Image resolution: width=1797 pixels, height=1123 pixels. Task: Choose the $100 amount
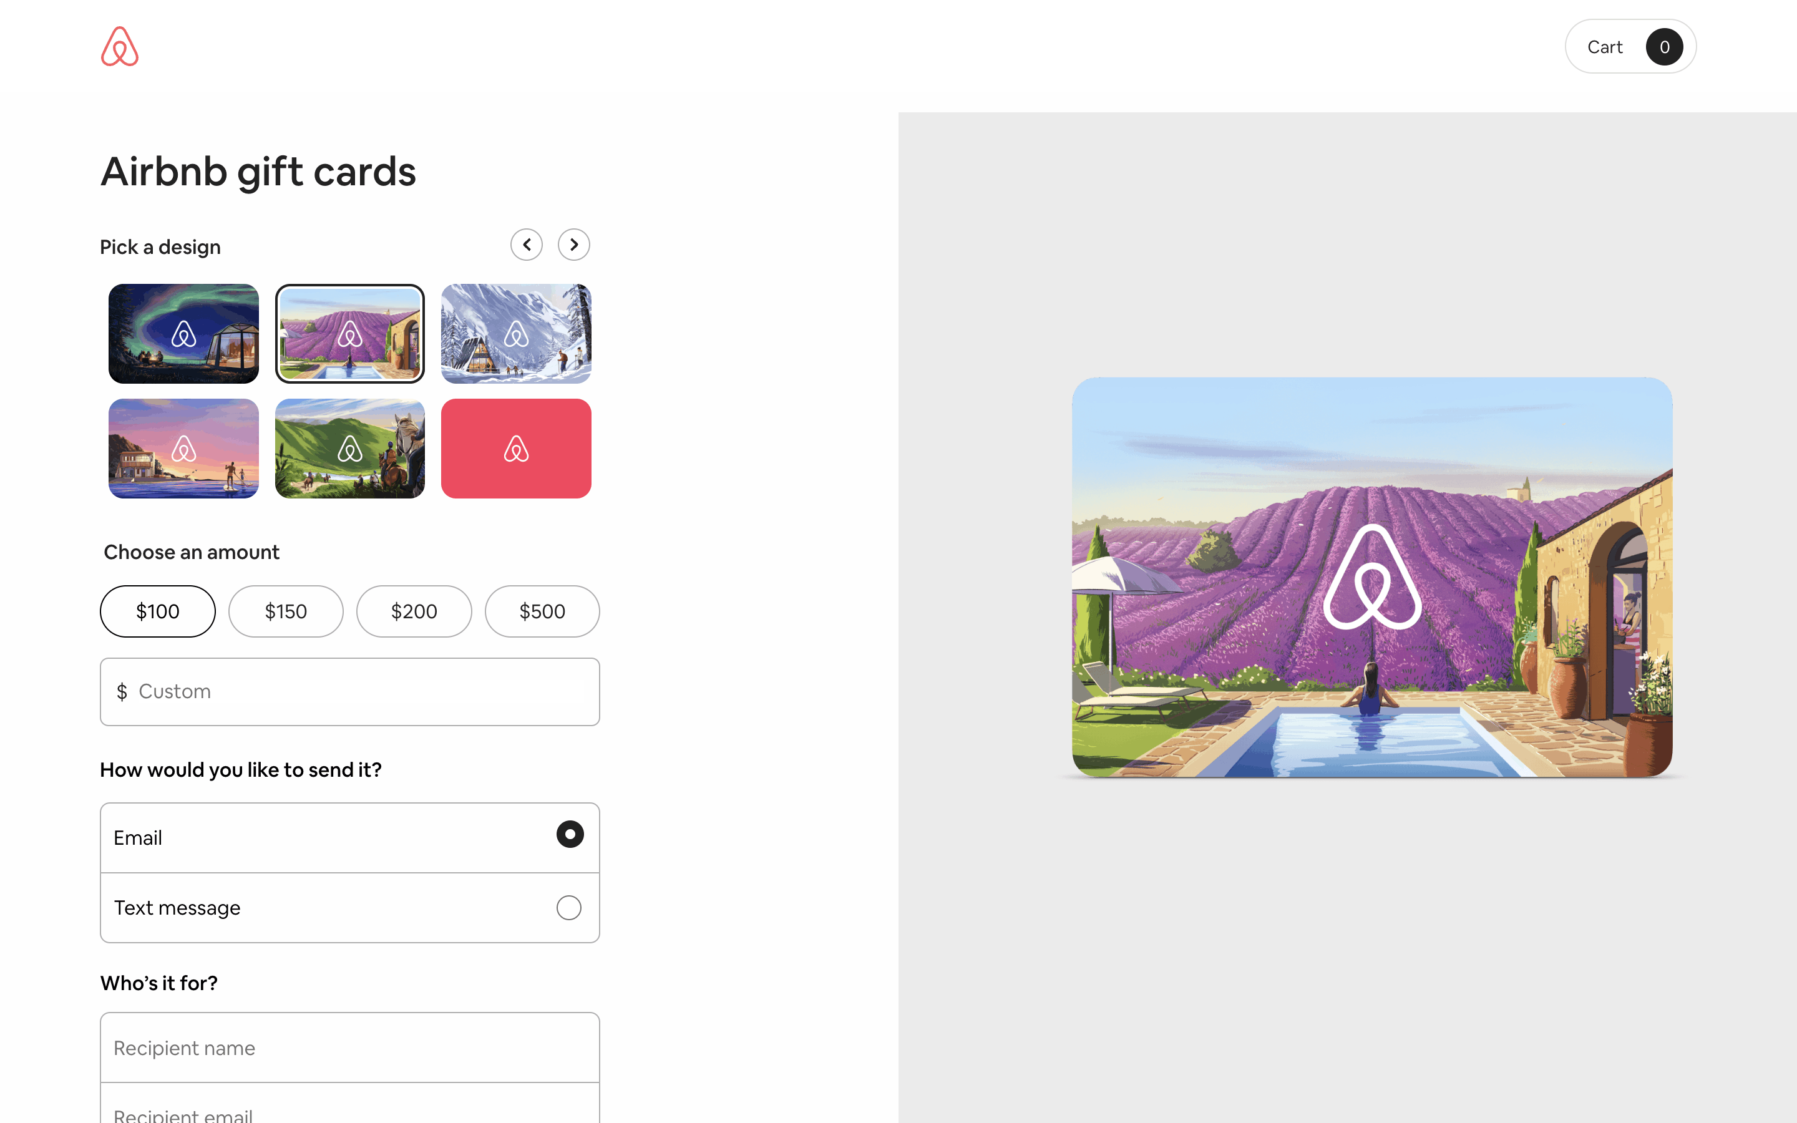point(157,611)
